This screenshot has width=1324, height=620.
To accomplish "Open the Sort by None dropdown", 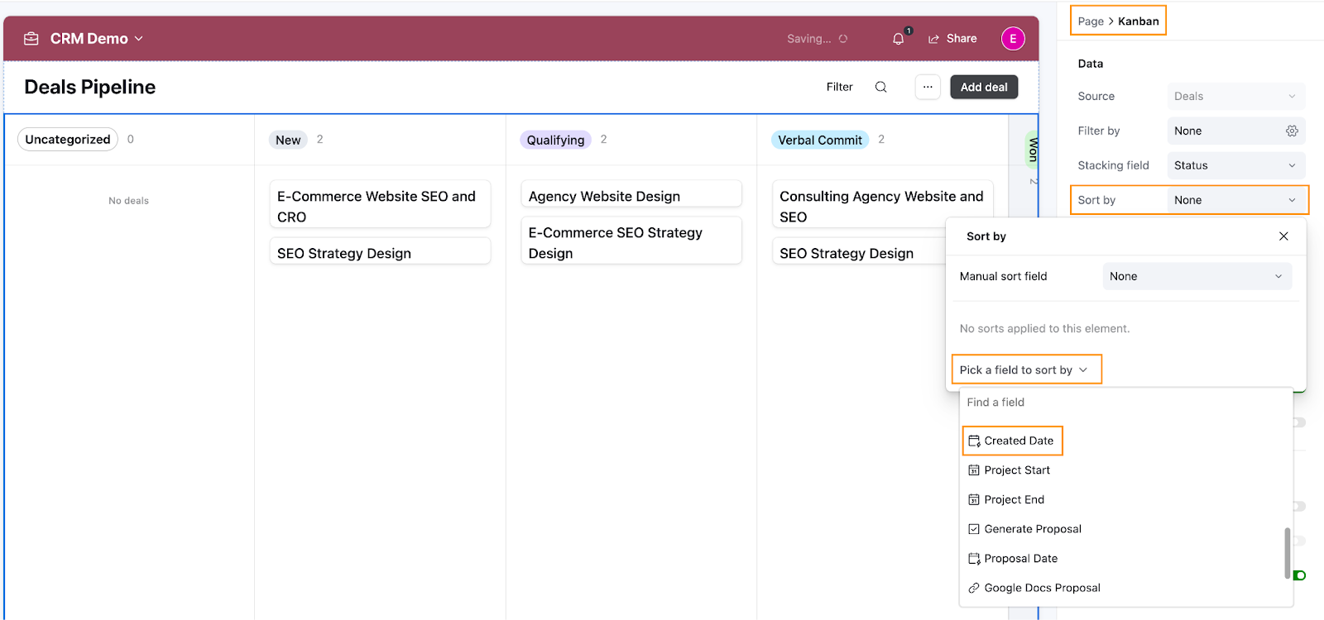I will click(x=1235, y=200).
